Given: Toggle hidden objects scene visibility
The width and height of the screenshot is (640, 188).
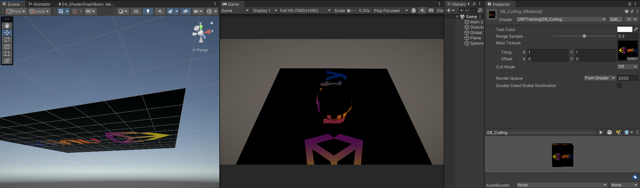Looking at the screenshot, I should tap(186, 11).
